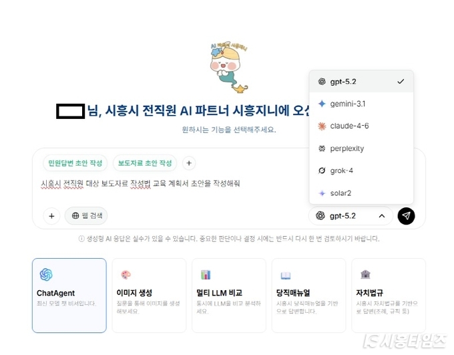
Task: Click the 보도자료 초안 작성 chip
Action: [145, 163]
